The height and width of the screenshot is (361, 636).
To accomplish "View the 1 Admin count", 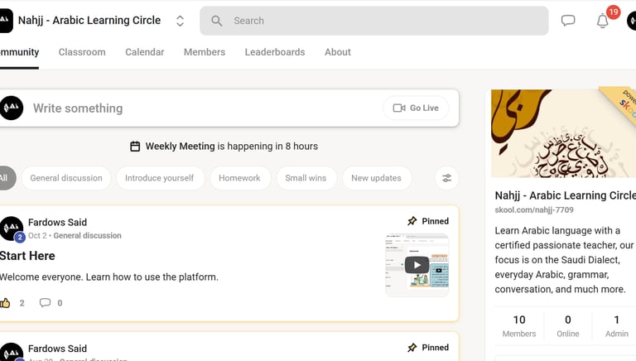I will tap(616, 326).
